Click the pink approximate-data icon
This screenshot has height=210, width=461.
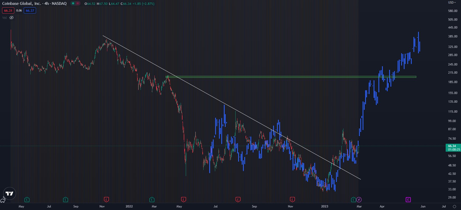[78, 4]
